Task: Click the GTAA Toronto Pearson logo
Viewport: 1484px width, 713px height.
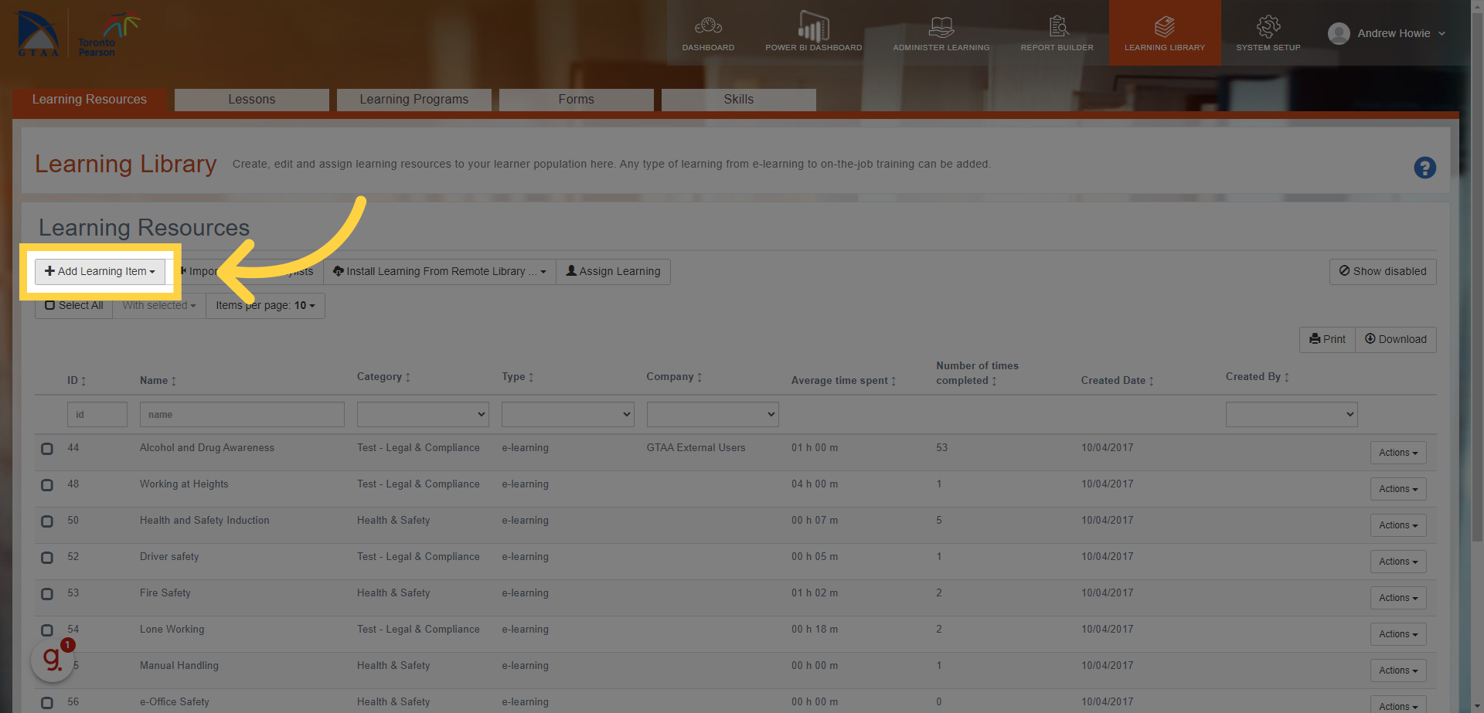Action: tap(79, 35)
